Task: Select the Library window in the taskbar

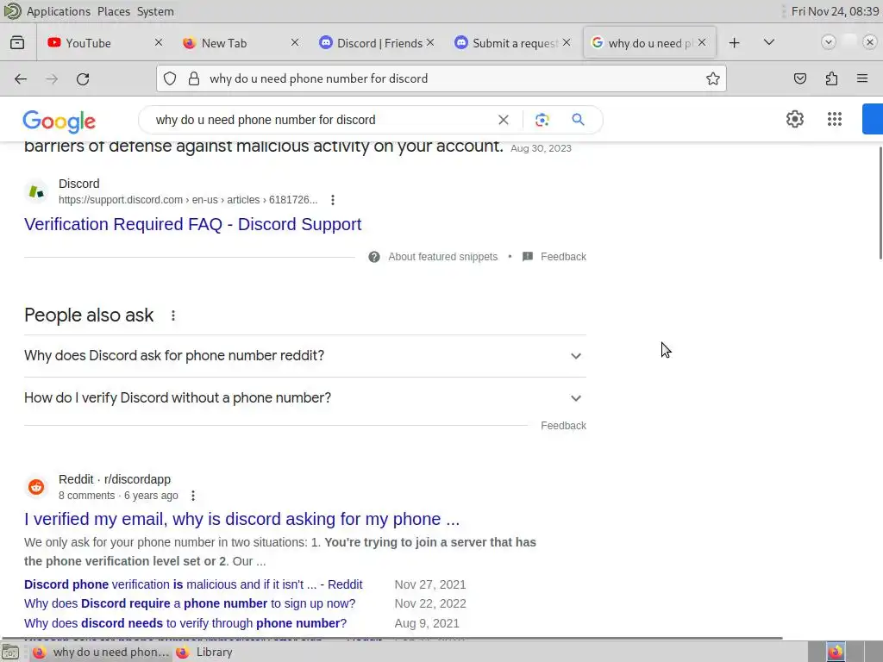Action: pos(206,653)
